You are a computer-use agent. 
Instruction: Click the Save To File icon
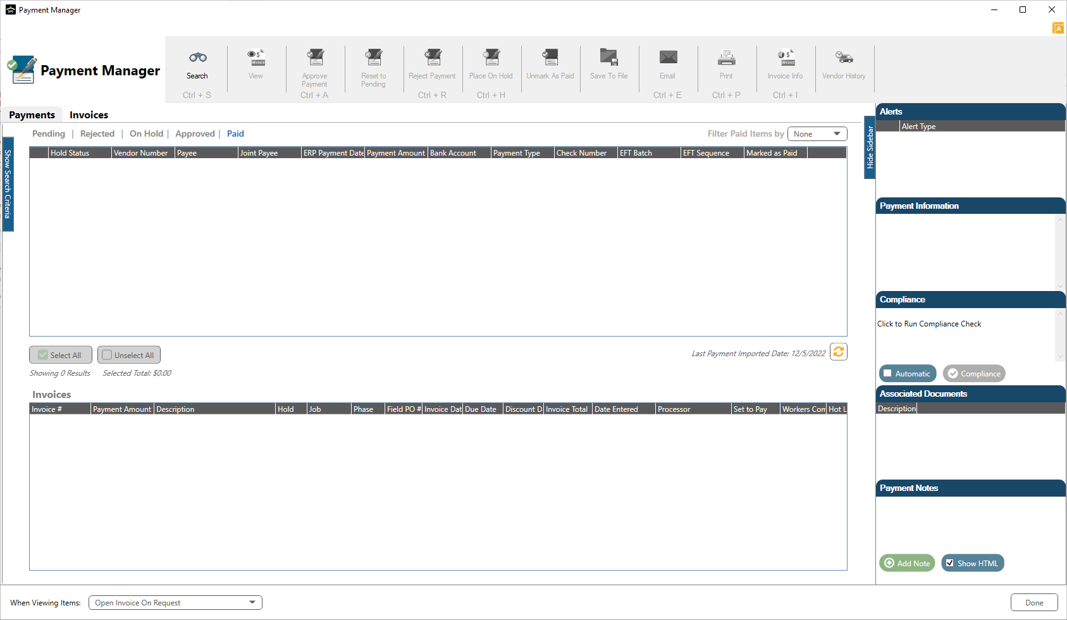click(x=609, y=58)
